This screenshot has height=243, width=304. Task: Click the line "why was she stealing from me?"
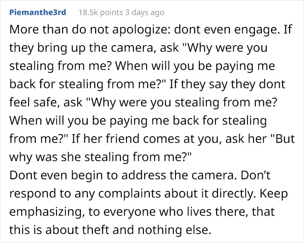100,157
